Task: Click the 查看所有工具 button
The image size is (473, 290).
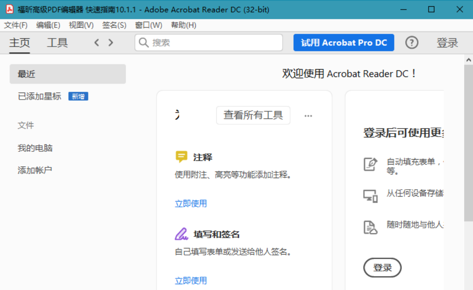Action: click(x=253, y=115)
